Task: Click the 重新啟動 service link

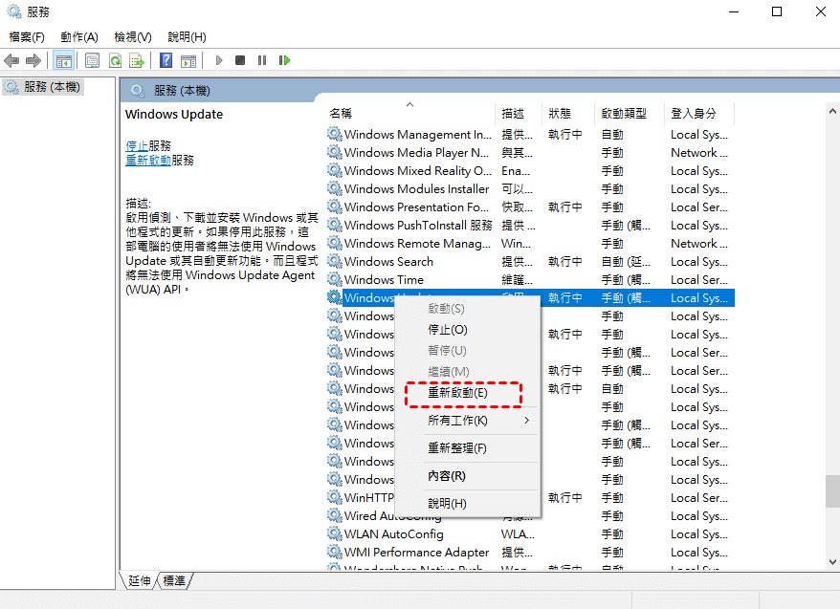Action: click(148, 161)
